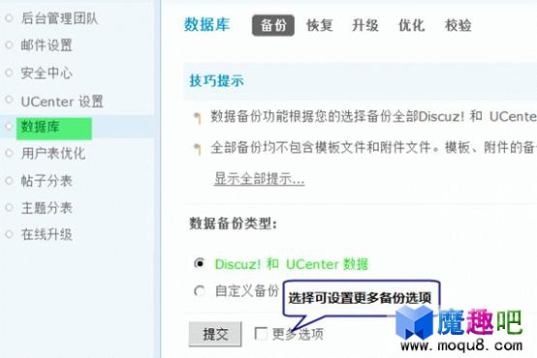Open 后台管理团队 sidebar item
This screenshot has width=537, height=358.
click(59, 18)
